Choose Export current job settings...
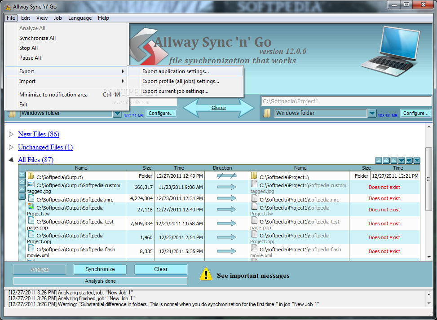The width and height of the screenshot is (437, 320). 185,91
